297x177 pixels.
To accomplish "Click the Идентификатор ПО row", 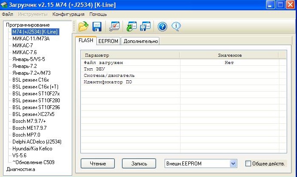I will pyautogui.click(x=184, y=82).
